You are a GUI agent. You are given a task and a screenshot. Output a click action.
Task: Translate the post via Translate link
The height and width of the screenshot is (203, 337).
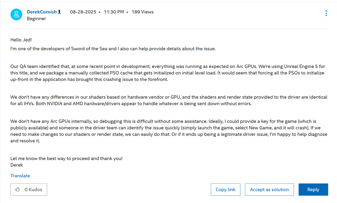pos(20,176)
